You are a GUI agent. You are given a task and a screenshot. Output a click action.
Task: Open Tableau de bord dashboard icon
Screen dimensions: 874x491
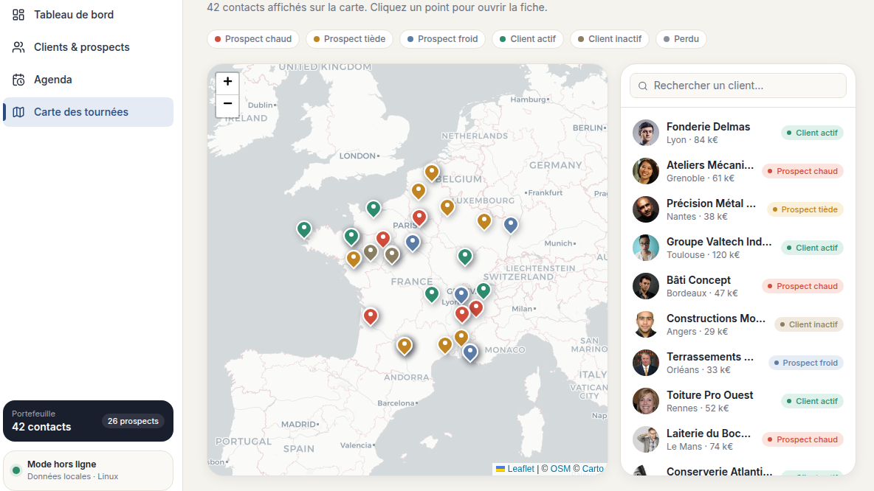tap(18, 15)
